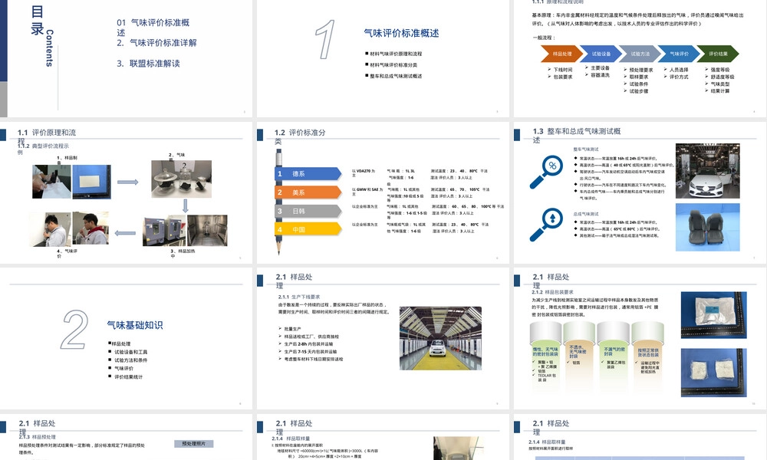
Task: Click the section title 气味基础知识
Action: tap(135, 325)
